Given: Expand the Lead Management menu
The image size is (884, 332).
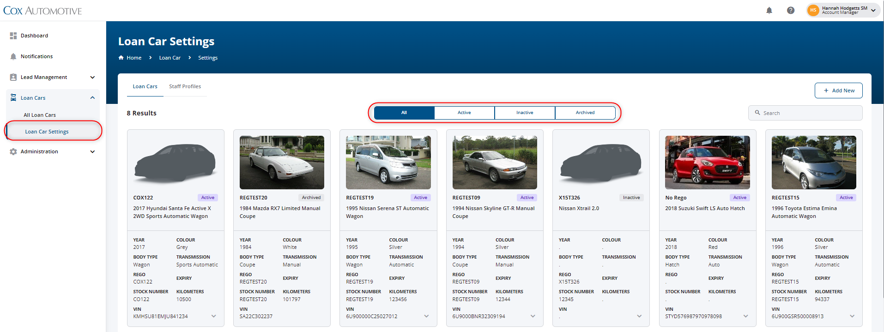Looking at the screenshot, I should click(x=92, y=77).
